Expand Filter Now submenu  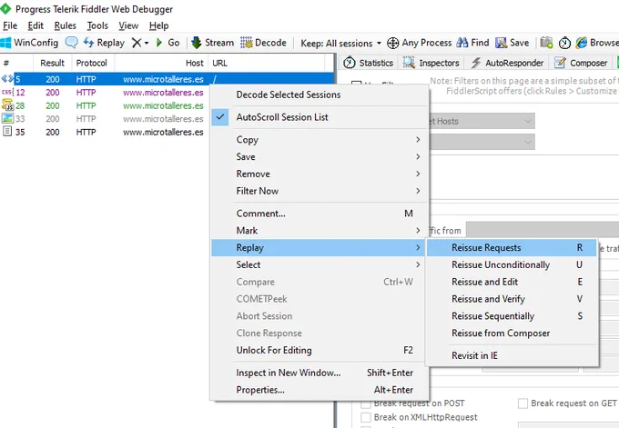point(319,191)
